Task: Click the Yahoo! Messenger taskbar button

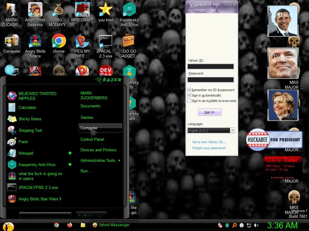Action: 114,225
